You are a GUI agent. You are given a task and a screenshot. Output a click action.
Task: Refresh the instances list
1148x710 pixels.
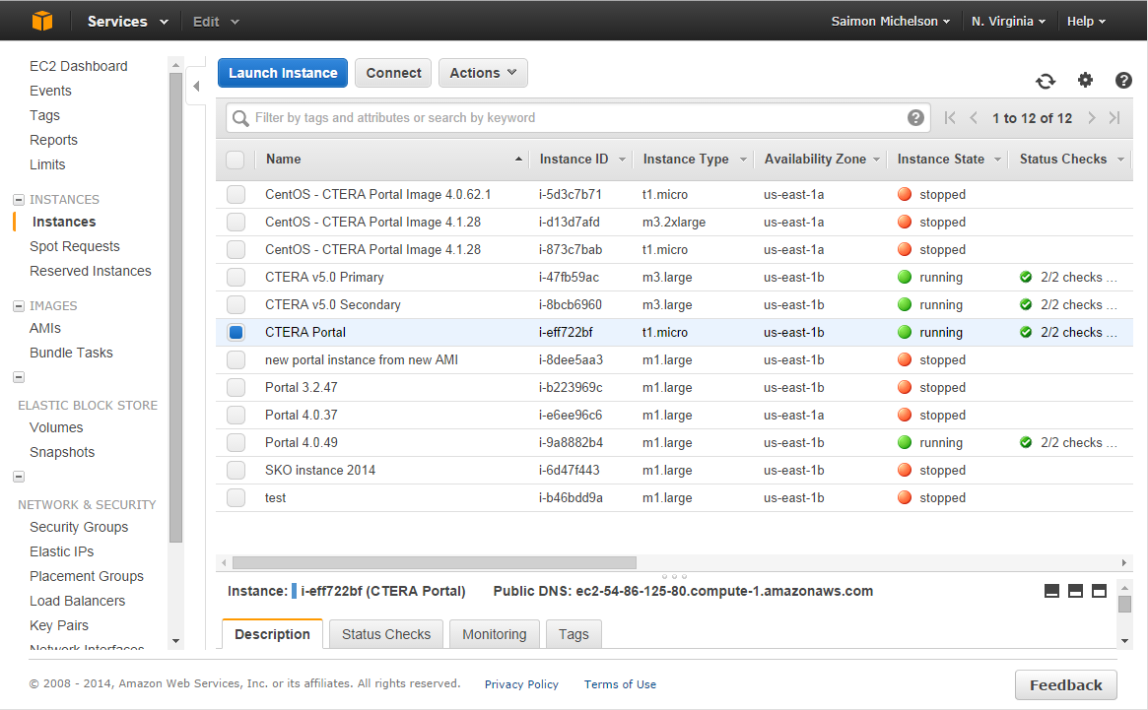[x=1046, y=81]
